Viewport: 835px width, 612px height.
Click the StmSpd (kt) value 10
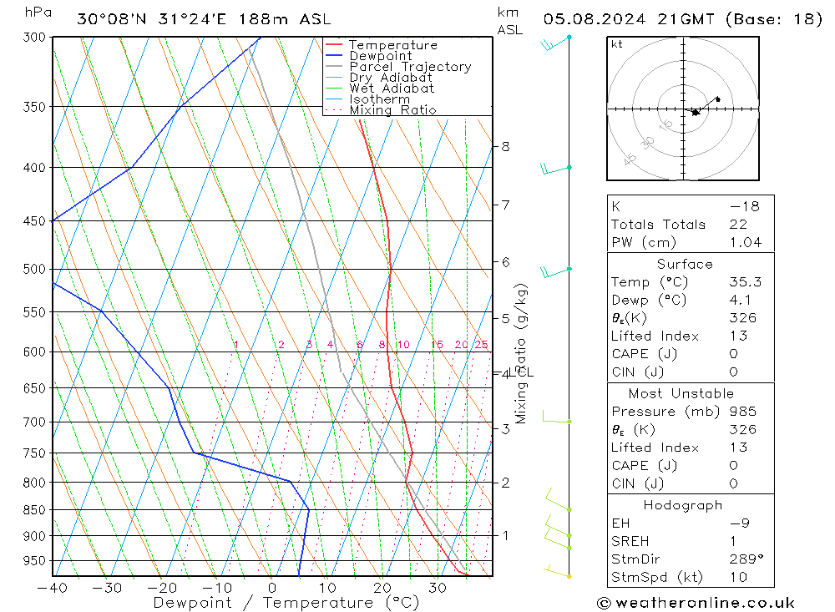pos(739,578)
